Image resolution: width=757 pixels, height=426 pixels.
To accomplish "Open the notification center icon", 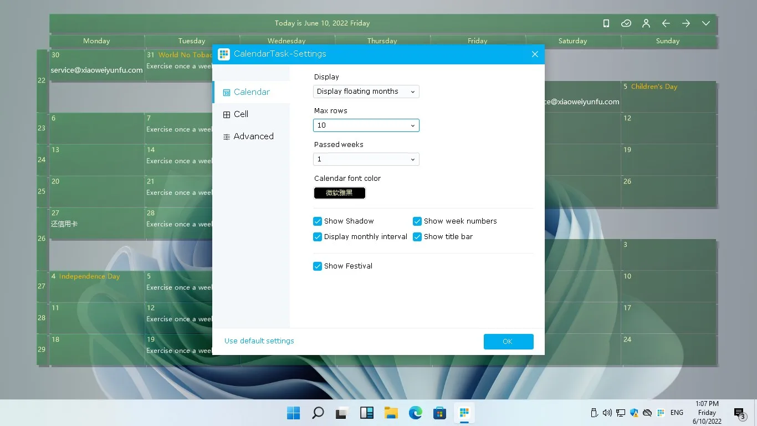I will [739, 413].
